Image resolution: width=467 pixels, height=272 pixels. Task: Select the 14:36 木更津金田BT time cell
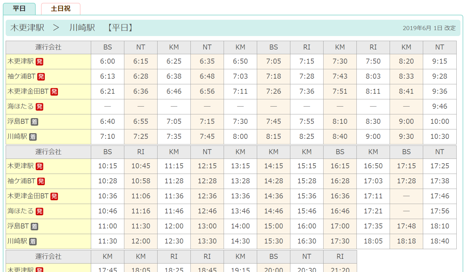pyautogui.click(x=274, y=196)
